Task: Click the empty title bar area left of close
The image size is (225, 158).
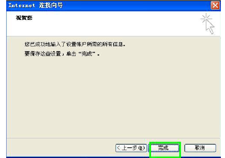Action: (x=136, y=5)
